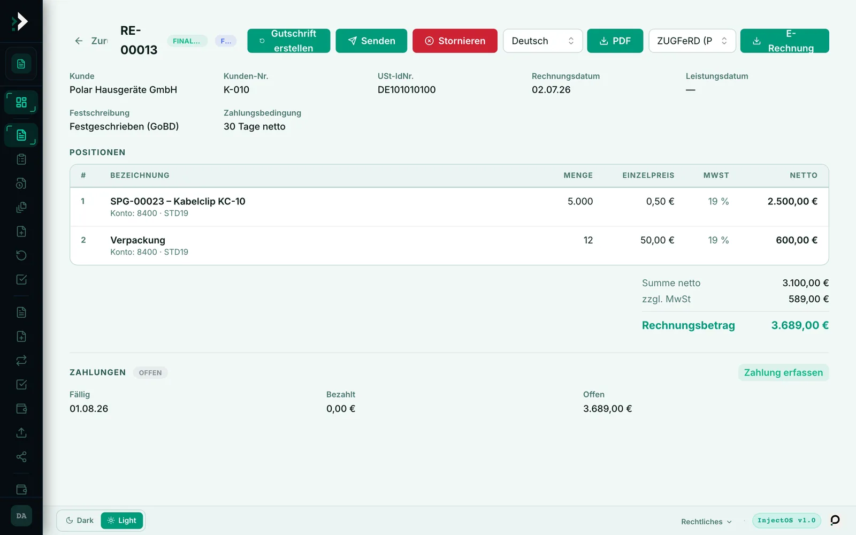Click the NETTO column header
Screen dimensions: 856x535
[x=804, y=175]
